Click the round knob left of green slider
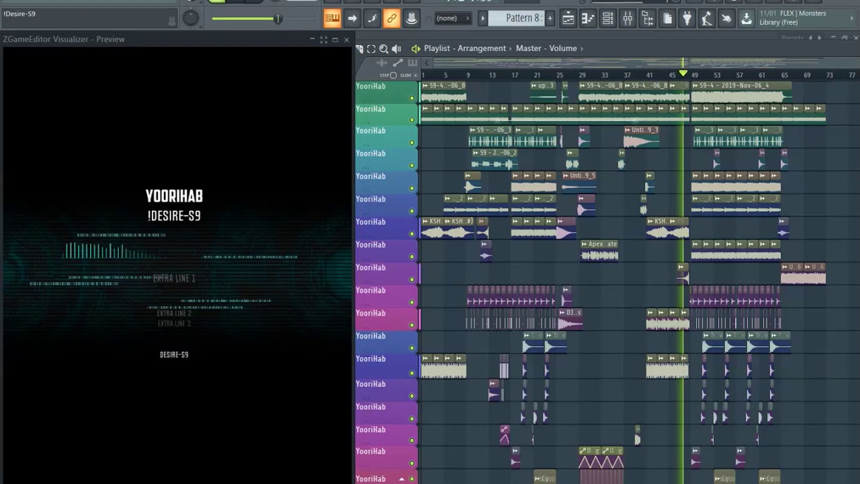 click(x=191, y=18)
